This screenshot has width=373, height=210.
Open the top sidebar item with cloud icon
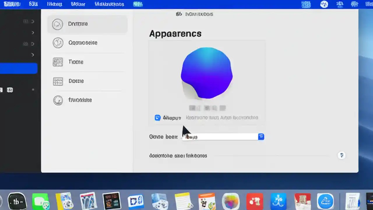pos(87,24)
